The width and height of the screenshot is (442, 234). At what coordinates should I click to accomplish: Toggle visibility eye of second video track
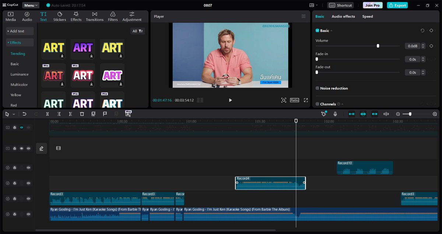pyautogui.click(x=21, y=148)
